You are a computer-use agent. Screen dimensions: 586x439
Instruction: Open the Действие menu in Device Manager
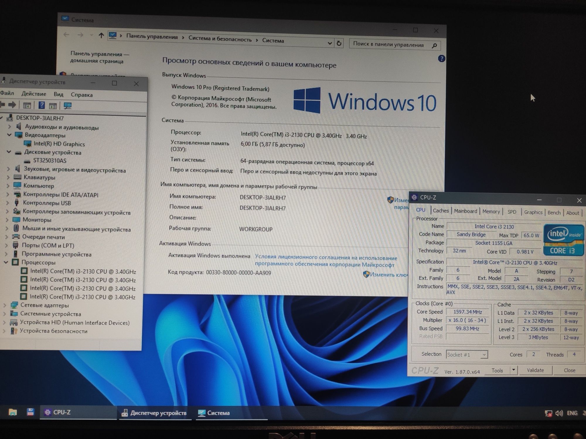point(34,94)
